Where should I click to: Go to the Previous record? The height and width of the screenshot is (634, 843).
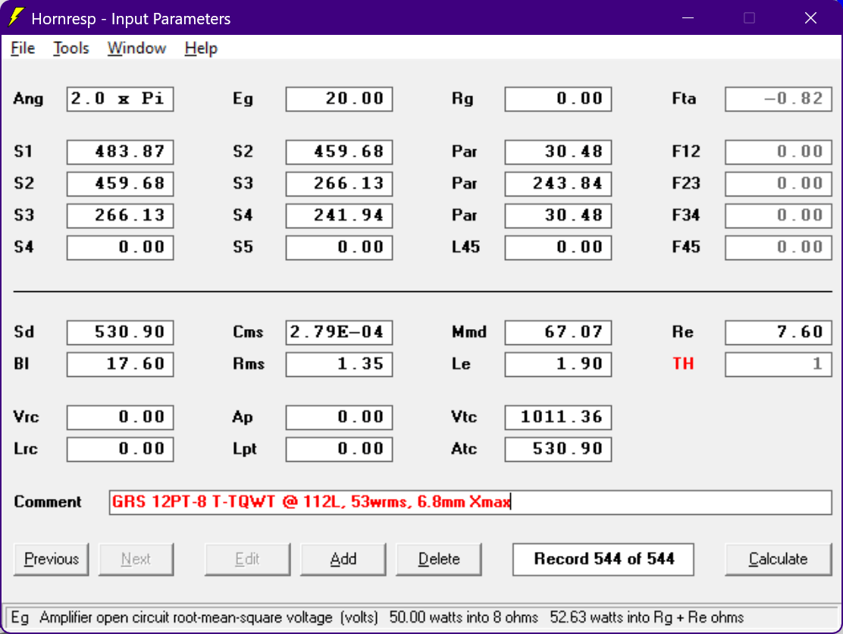pos(51,559)
